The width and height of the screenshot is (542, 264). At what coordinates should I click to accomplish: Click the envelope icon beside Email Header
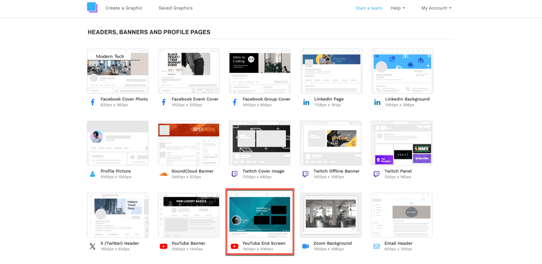point(377,246)
